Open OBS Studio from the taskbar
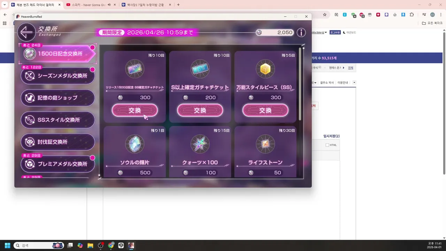 [x=101, y=245]
